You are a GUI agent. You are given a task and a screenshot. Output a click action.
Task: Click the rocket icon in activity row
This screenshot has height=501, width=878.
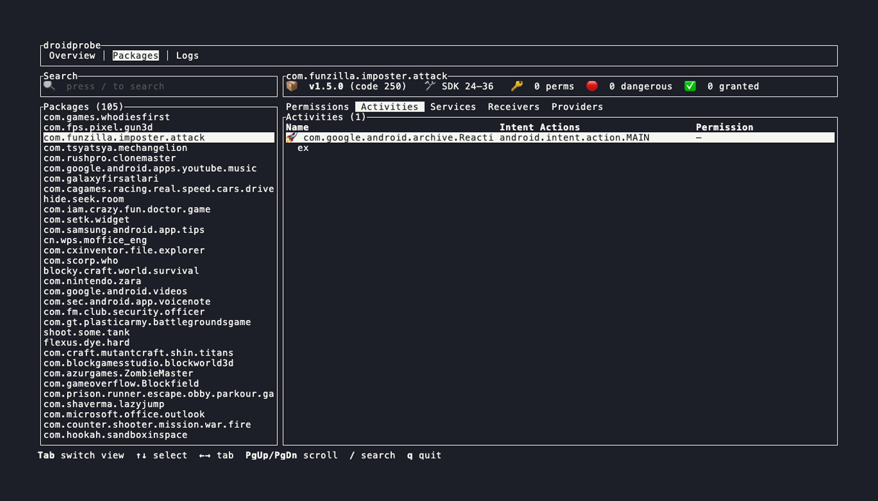pos(292,138)
